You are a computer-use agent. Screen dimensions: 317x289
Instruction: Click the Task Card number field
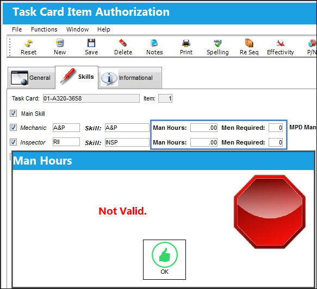point(91,98)
